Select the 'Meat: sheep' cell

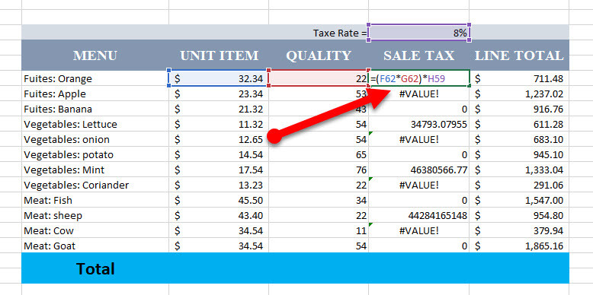[95, 215]
